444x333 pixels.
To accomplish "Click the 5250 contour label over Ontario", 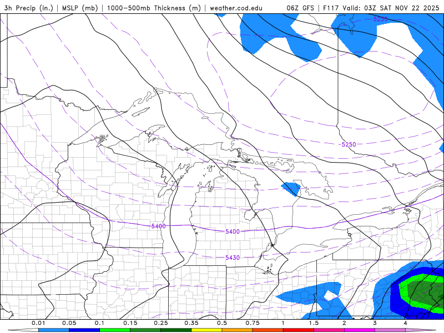I will (x=349, y=144).
